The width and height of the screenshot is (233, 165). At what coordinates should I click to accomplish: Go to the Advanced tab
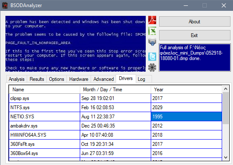pos(104,79)
